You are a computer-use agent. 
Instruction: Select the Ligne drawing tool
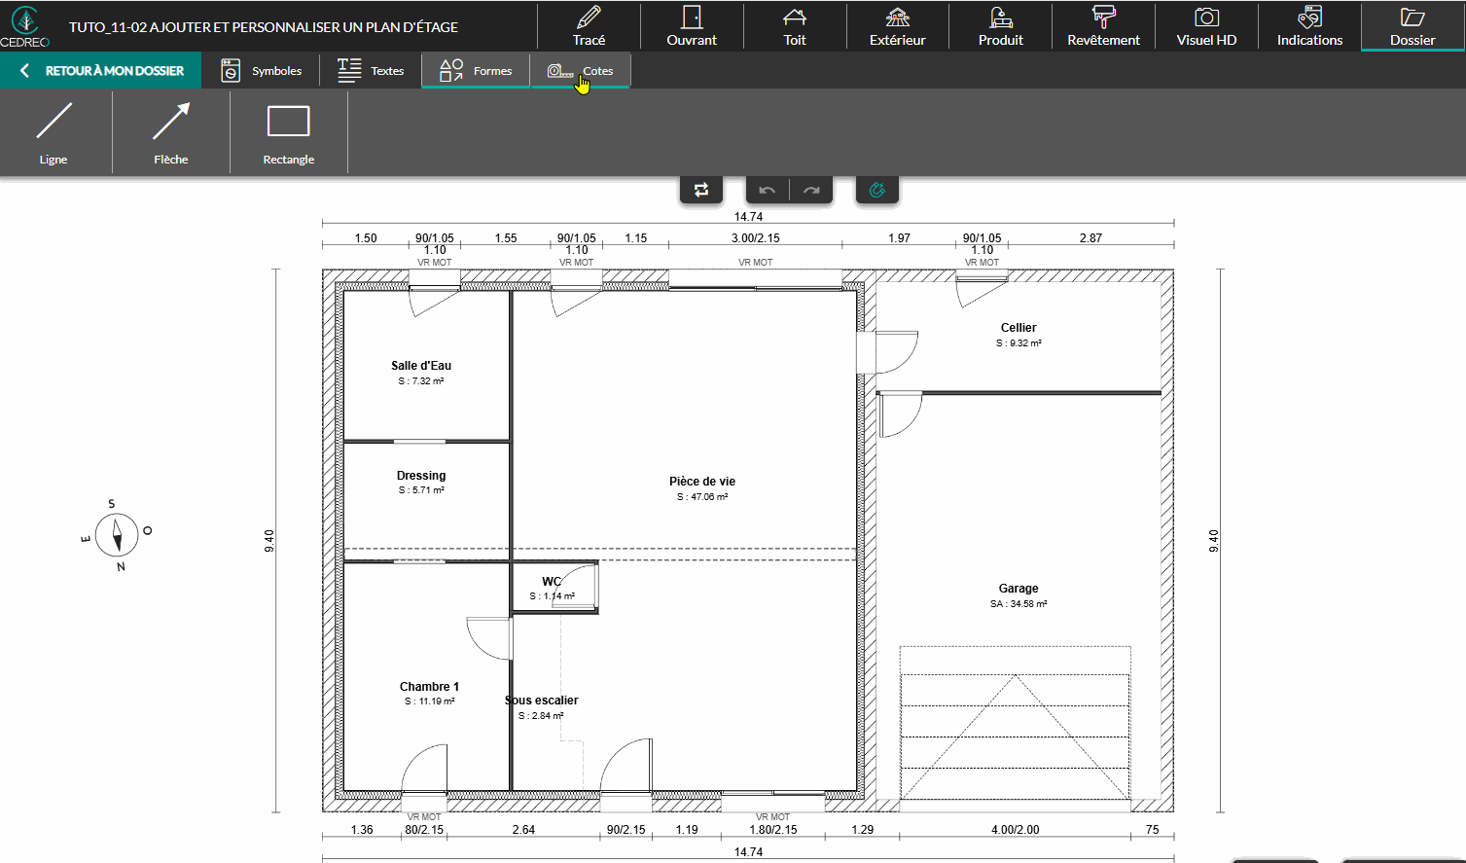tap(54, 132)
